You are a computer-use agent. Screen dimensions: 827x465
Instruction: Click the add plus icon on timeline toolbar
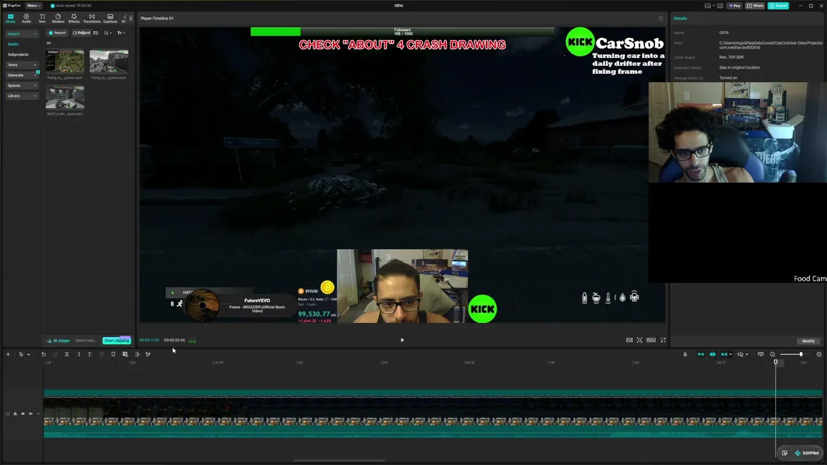(x=8, y=354)
